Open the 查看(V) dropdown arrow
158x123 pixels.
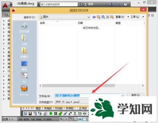click(128, 17)
